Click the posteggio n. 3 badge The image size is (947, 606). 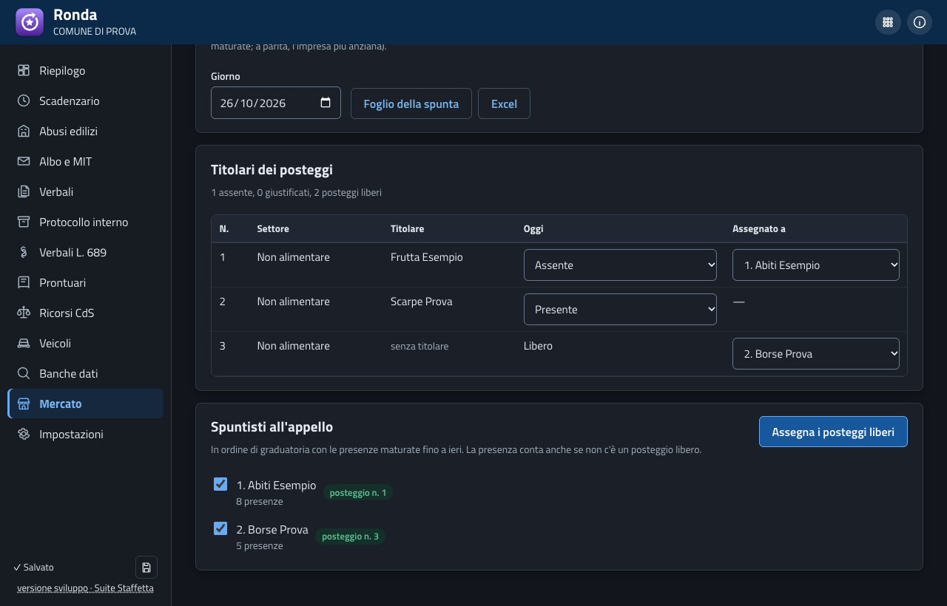(350, 537)
